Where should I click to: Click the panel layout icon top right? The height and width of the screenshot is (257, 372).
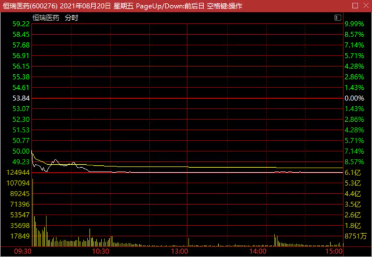click(338, 17)
